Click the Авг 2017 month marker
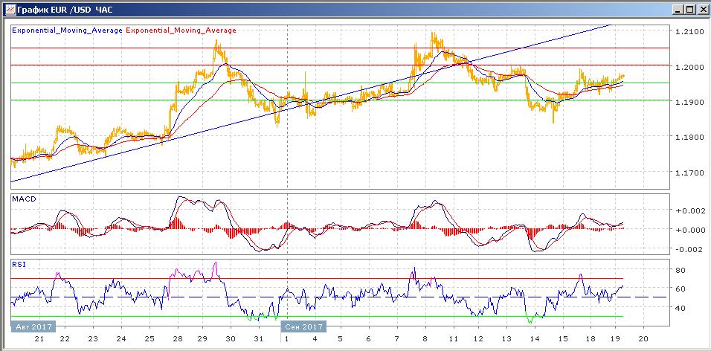The height and width of the screenshot is (351, 711). pos(32,326)
